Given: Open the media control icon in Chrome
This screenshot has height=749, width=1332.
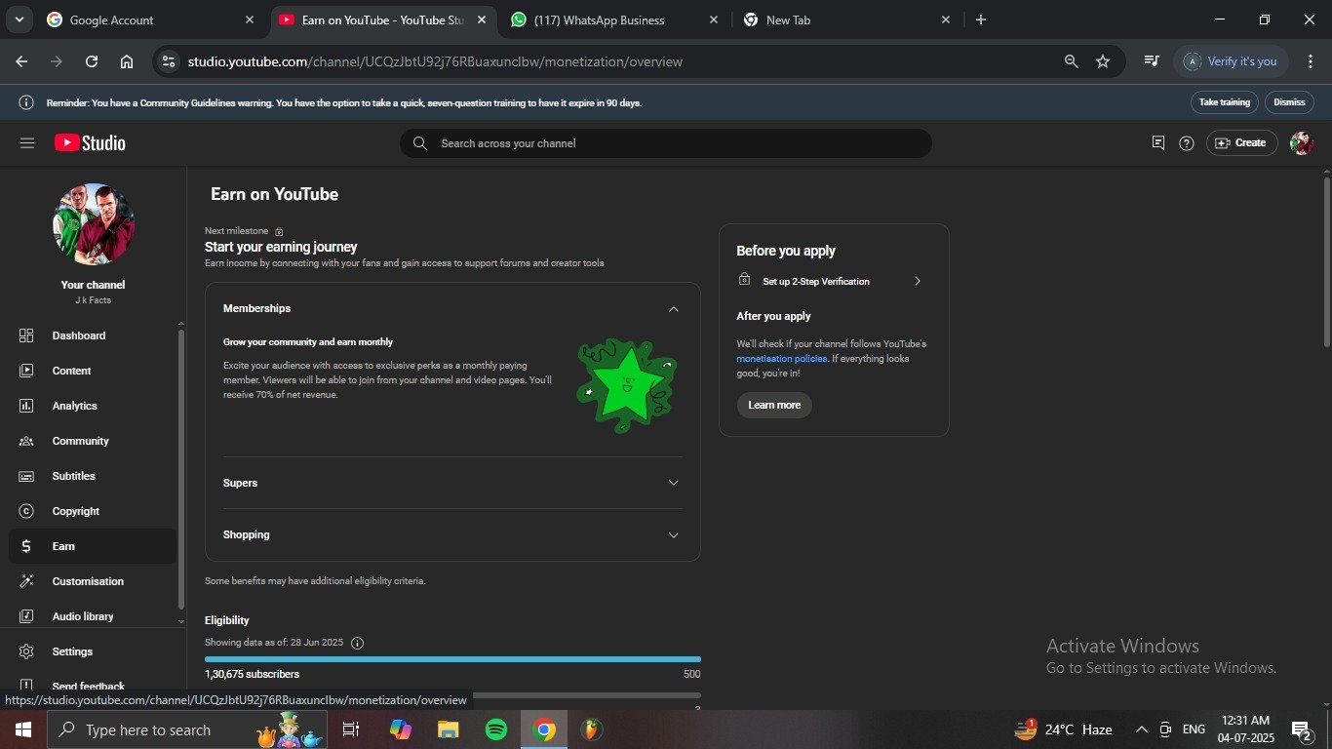Looking at the screenshot, I should pos(1152,61).
